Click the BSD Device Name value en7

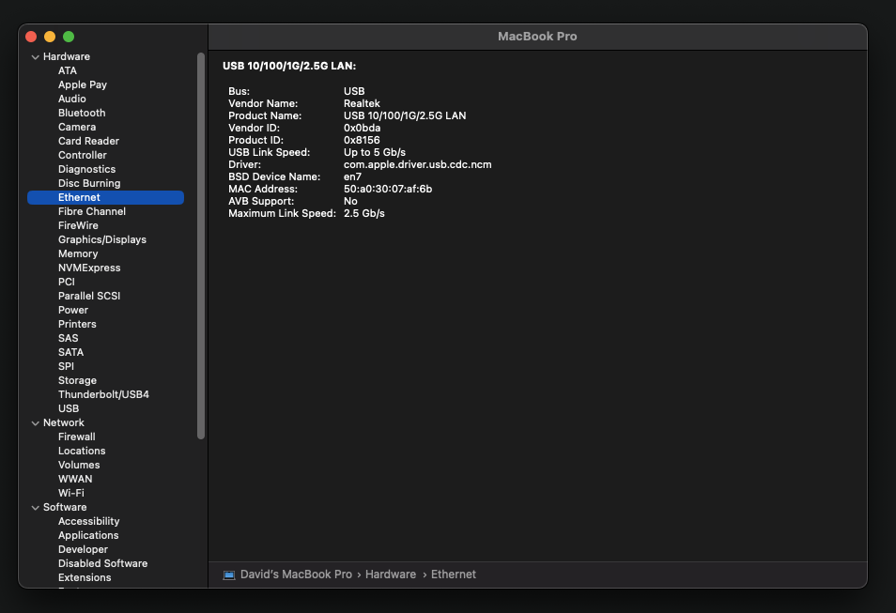click(x=352, y=177)
